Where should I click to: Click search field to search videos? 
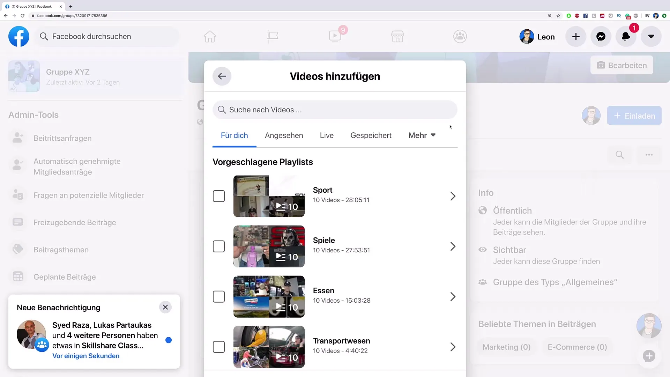tap(335, 110)
